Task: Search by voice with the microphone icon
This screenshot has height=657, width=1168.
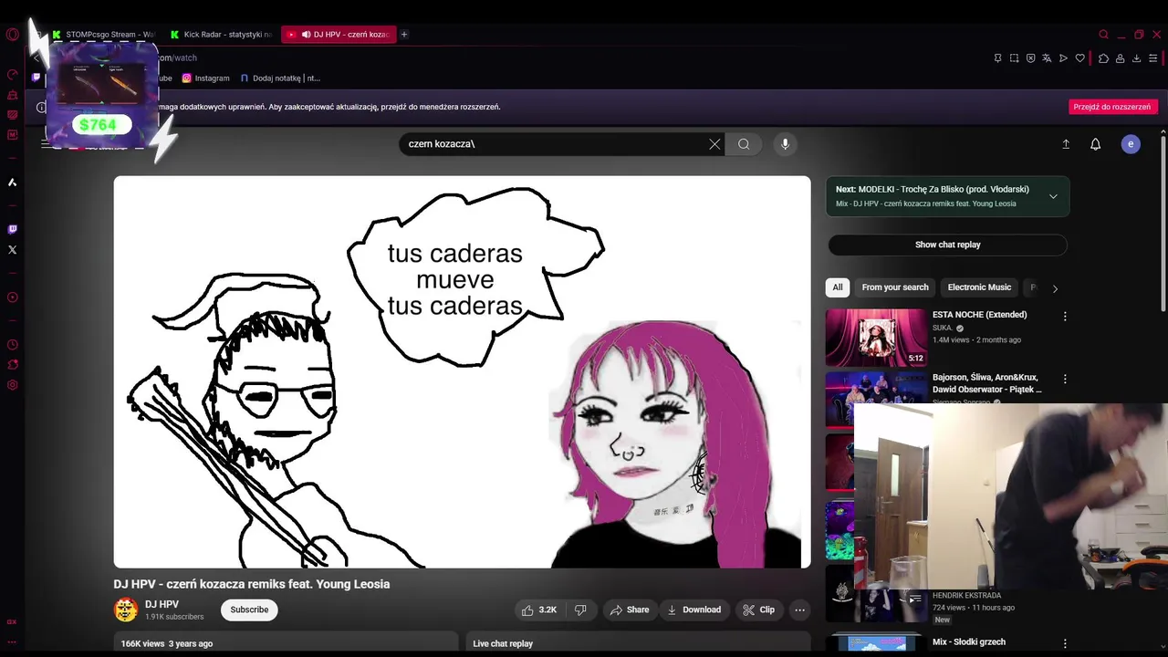Action: coord(785,144)
